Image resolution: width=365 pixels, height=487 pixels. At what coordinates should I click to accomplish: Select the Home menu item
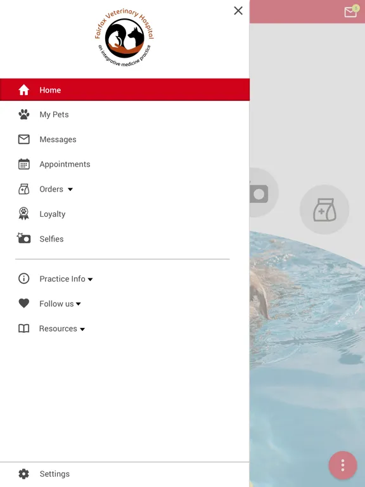125,90
